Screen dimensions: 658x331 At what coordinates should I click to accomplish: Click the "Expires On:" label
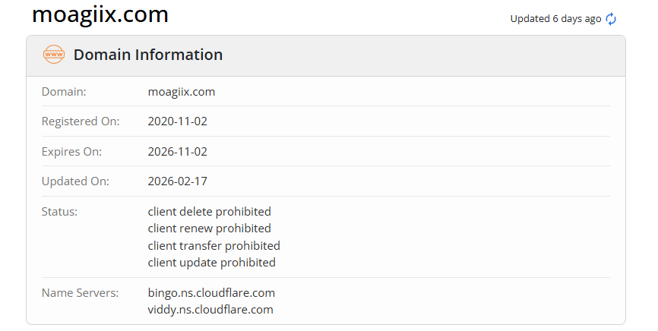(x=71, y=152)
